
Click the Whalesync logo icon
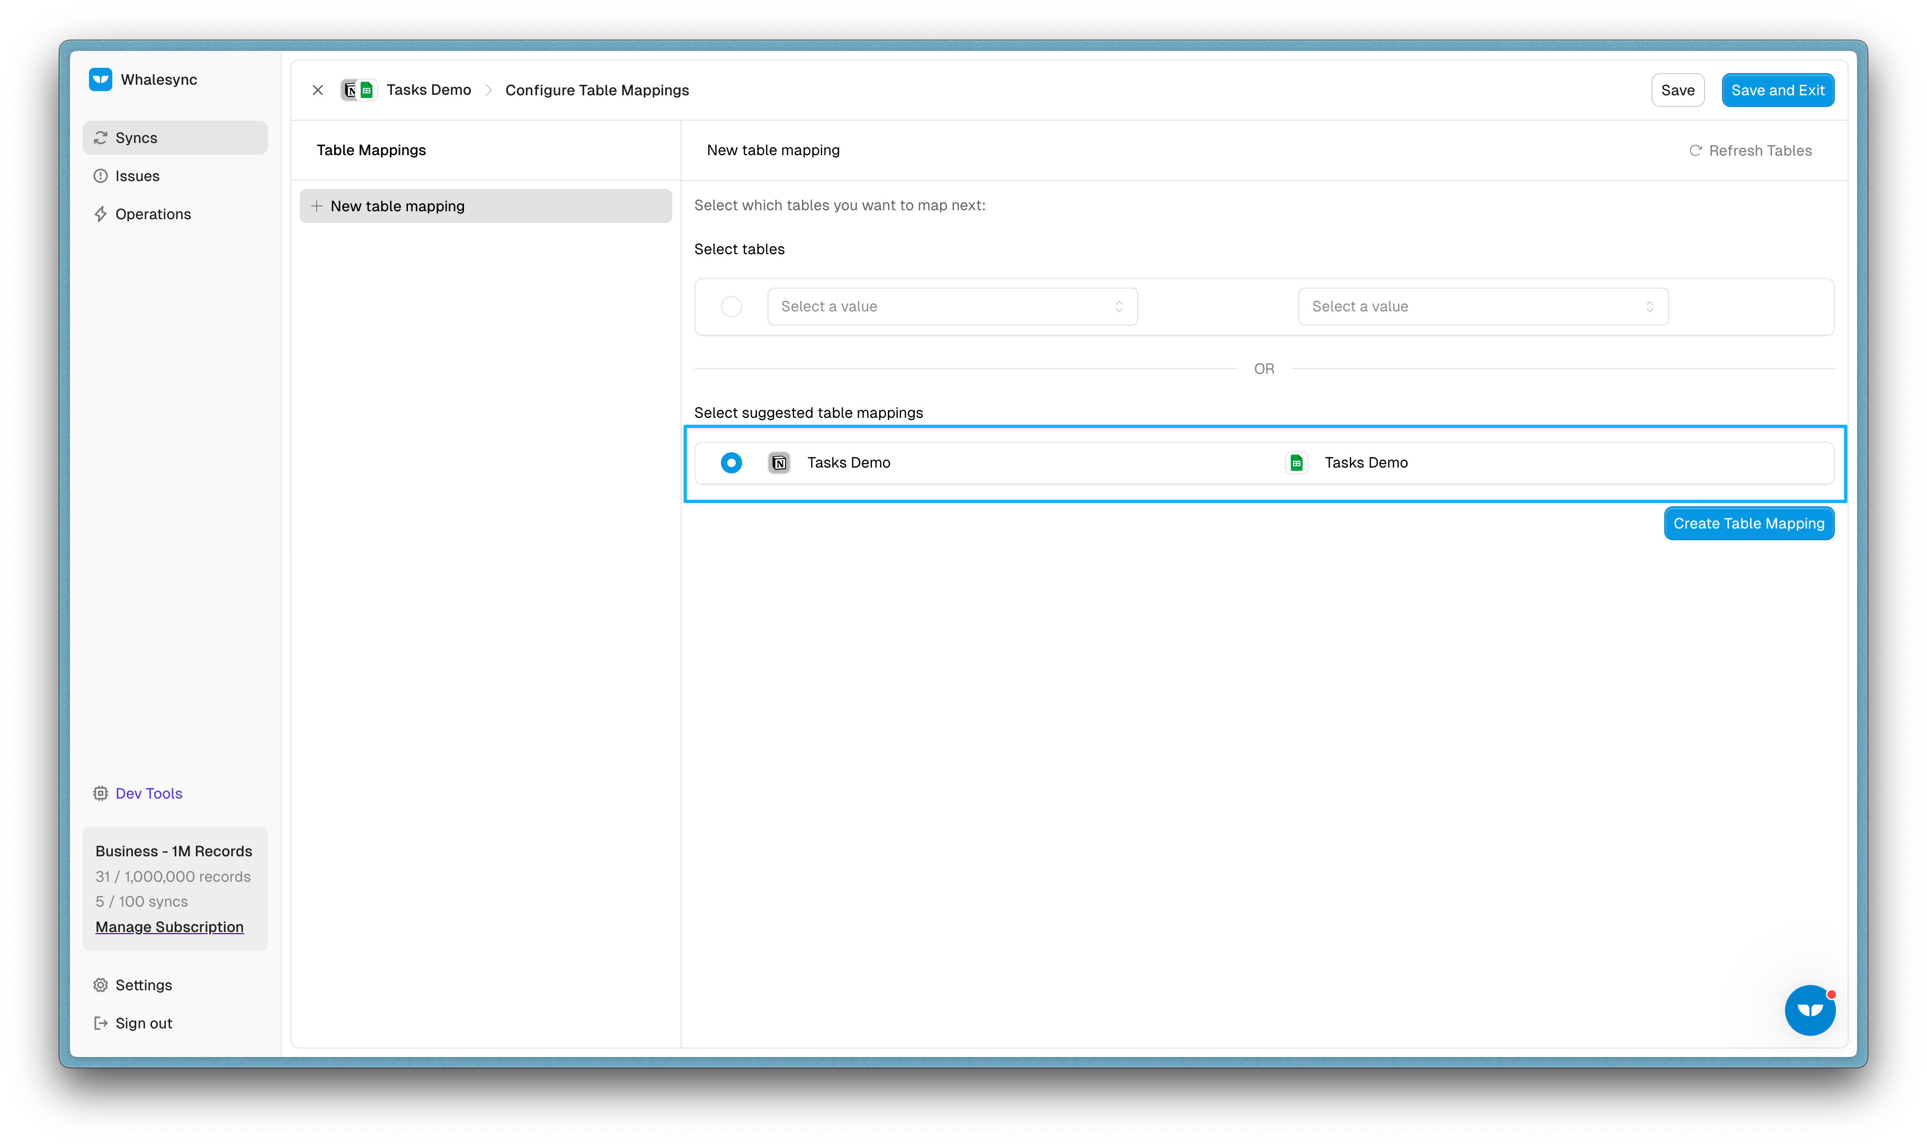[101, 79]
